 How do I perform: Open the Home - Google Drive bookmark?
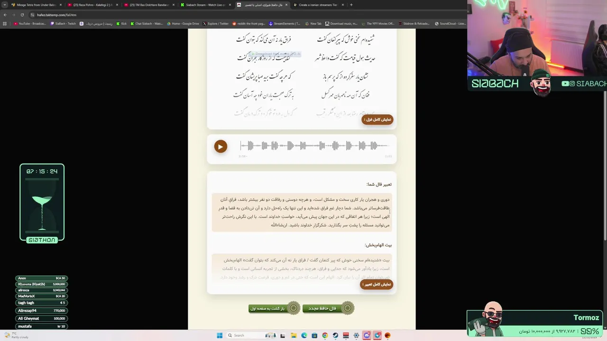point(183,23)
